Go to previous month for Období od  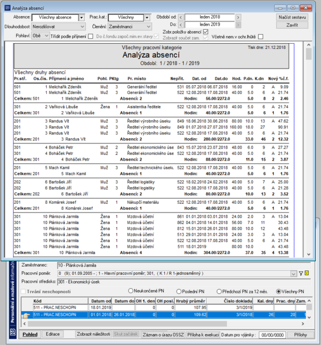point(180,17)
